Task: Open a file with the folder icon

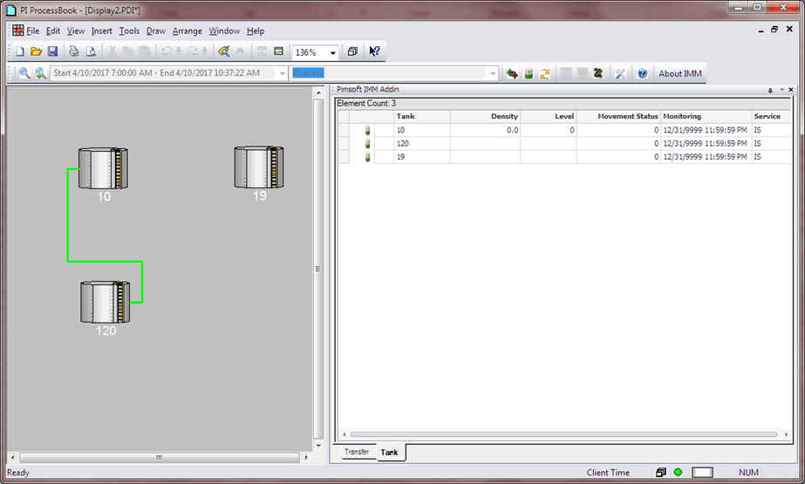Action: pos(36,51)
